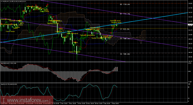Image resolution: width=193 pixels, height=105 pixels.
Task: Select the R1 116.26 resistance label
Action: [125, 14]
